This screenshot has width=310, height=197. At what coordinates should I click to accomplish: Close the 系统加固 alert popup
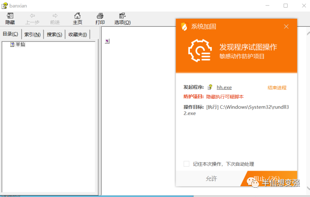[286, 26]
